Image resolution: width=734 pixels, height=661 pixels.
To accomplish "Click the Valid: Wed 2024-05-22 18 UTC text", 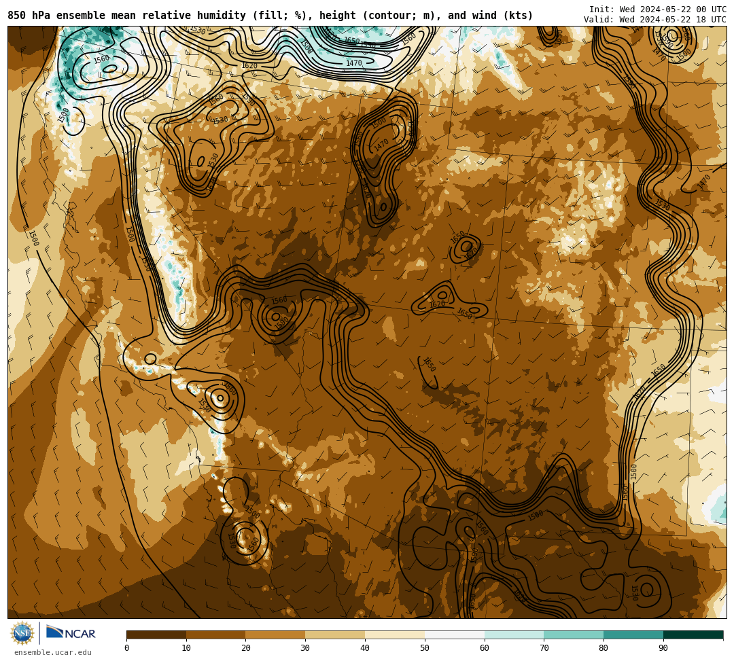I will coord(655,20).
